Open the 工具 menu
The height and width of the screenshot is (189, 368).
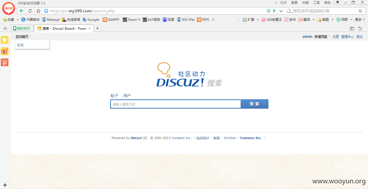click(x=316, y=3)
